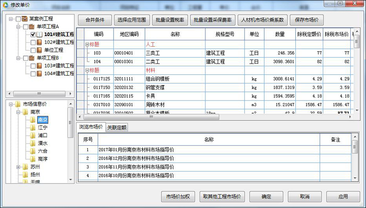The width and height of the screenshot is (366, 208).
Task: Click the 扬州 folder icon
Action: [26, 175]
